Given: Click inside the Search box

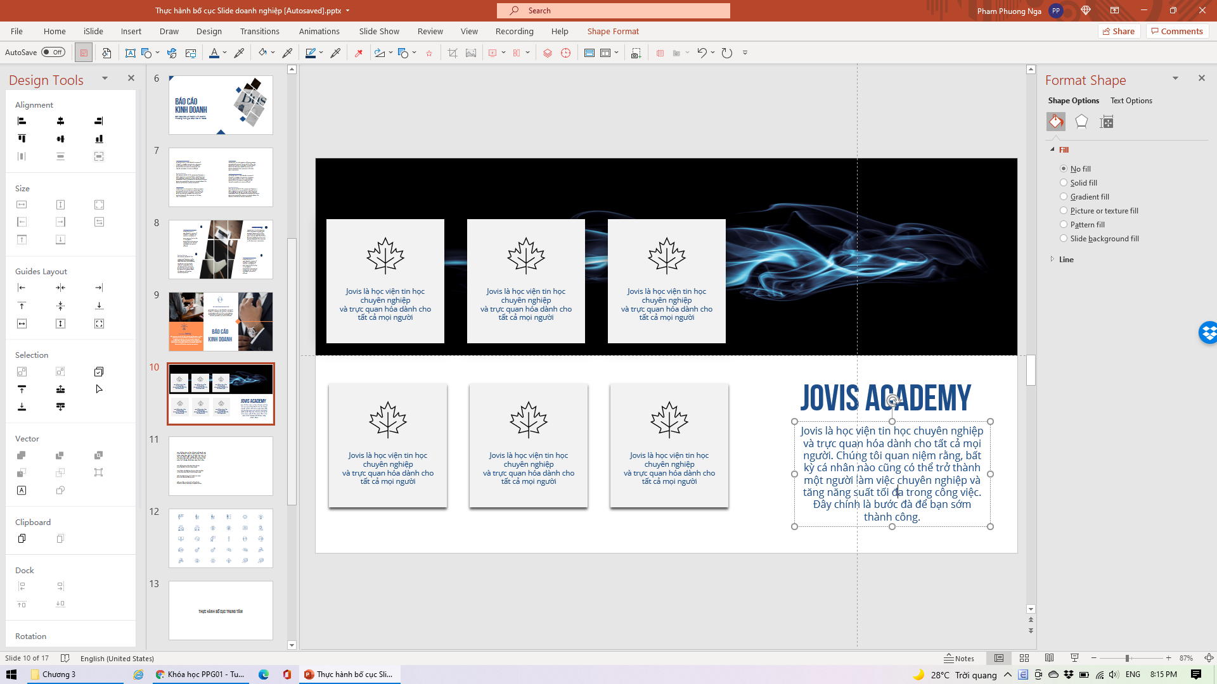Looking at the screenshot, I should click(614, 11).
